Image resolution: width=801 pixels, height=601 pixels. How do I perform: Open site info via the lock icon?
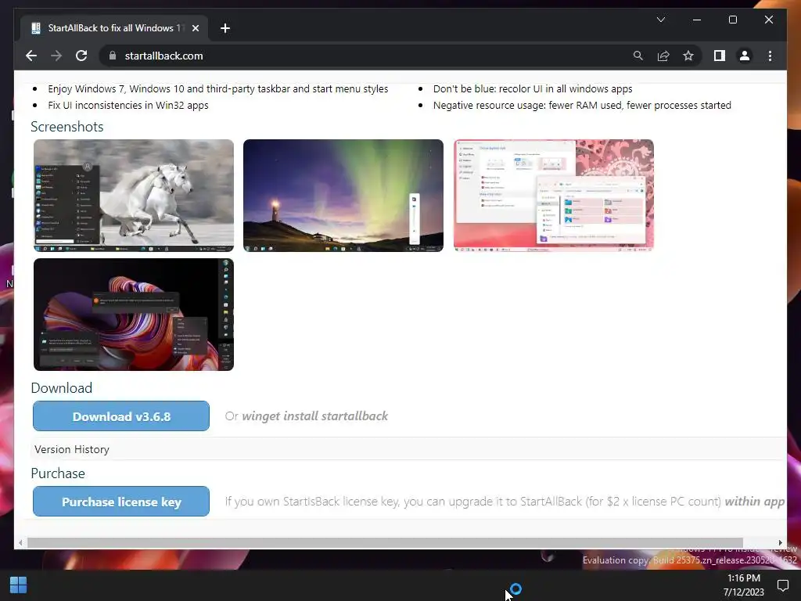click(x=113, y=56)
